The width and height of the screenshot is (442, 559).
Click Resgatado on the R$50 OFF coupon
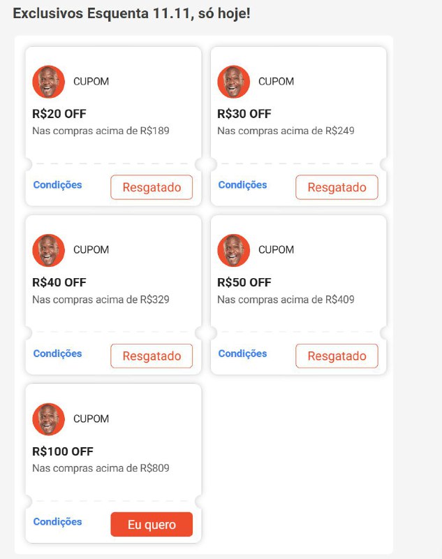point(337,356)
